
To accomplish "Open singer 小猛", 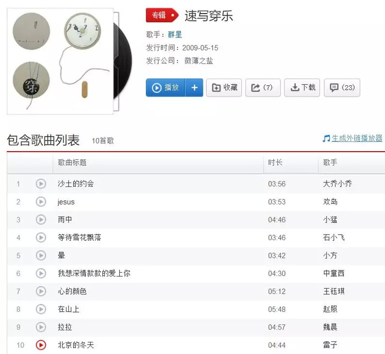I will click(x=330, y=219).
